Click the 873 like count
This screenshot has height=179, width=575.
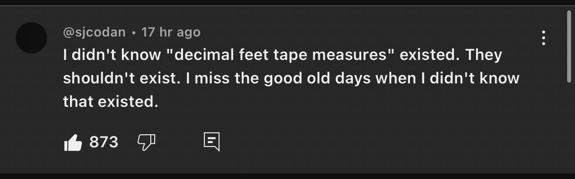(x=104, y=142)
